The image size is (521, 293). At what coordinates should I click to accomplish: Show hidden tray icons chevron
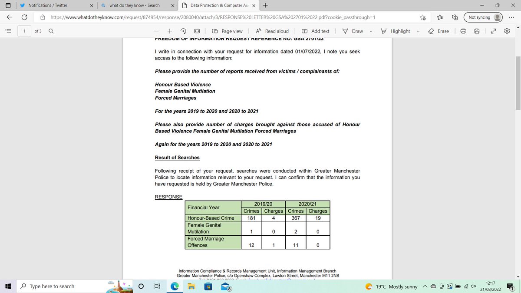425,286
